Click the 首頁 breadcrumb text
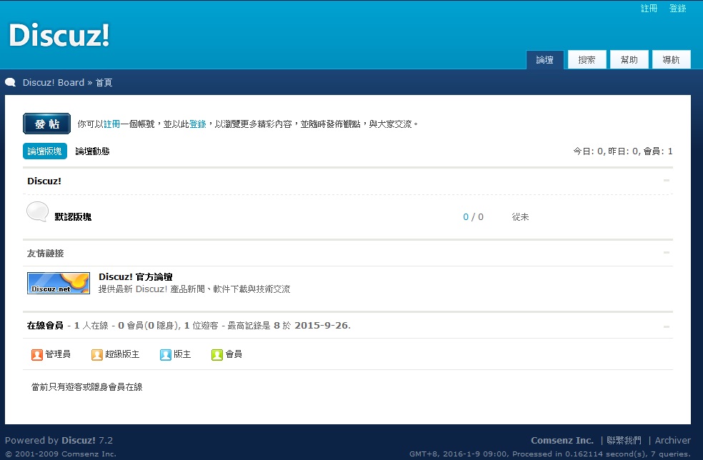Viewport: 703px width, 460px height. pos(104,82)
